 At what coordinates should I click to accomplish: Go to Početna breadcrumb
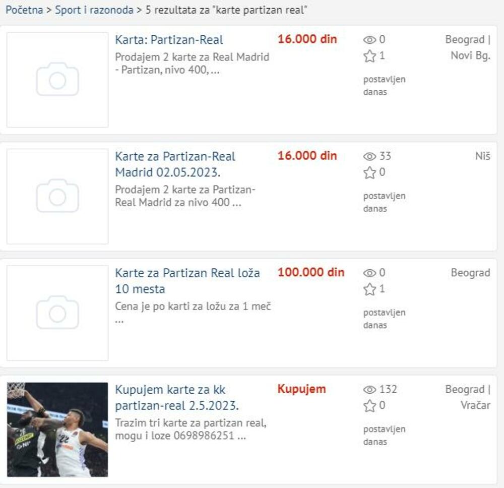[x=24, y=10]
